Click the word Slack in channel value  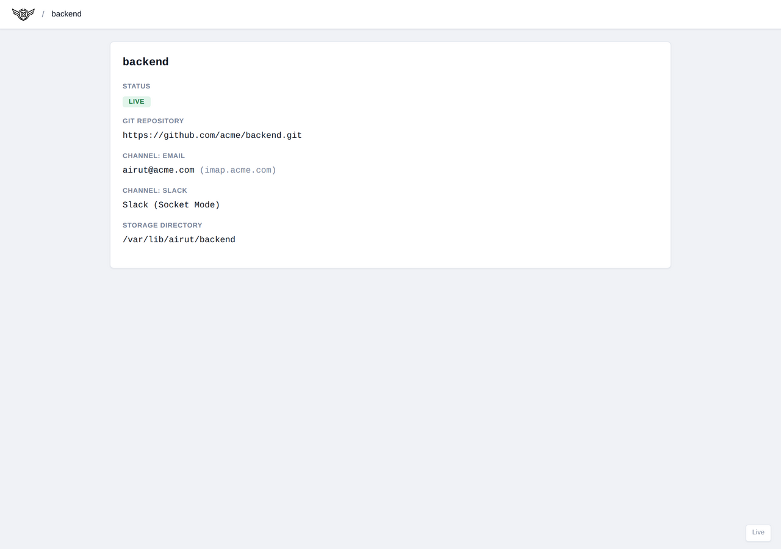135,205
